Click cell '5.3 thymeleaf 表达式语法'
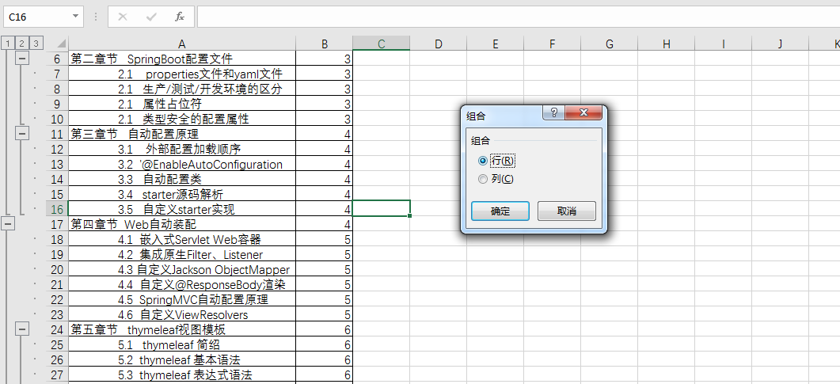The height and width of the screenshot is (384, 840). 182,373
